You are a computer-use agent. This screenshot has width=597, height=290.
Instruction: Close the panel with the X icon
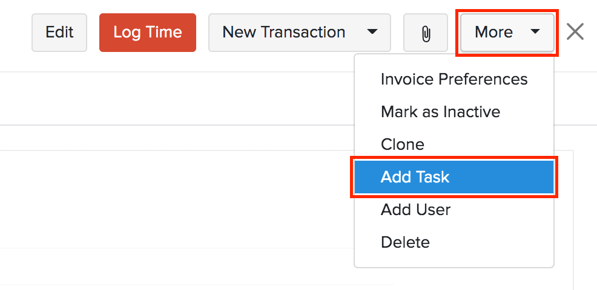tap(575, 32)
